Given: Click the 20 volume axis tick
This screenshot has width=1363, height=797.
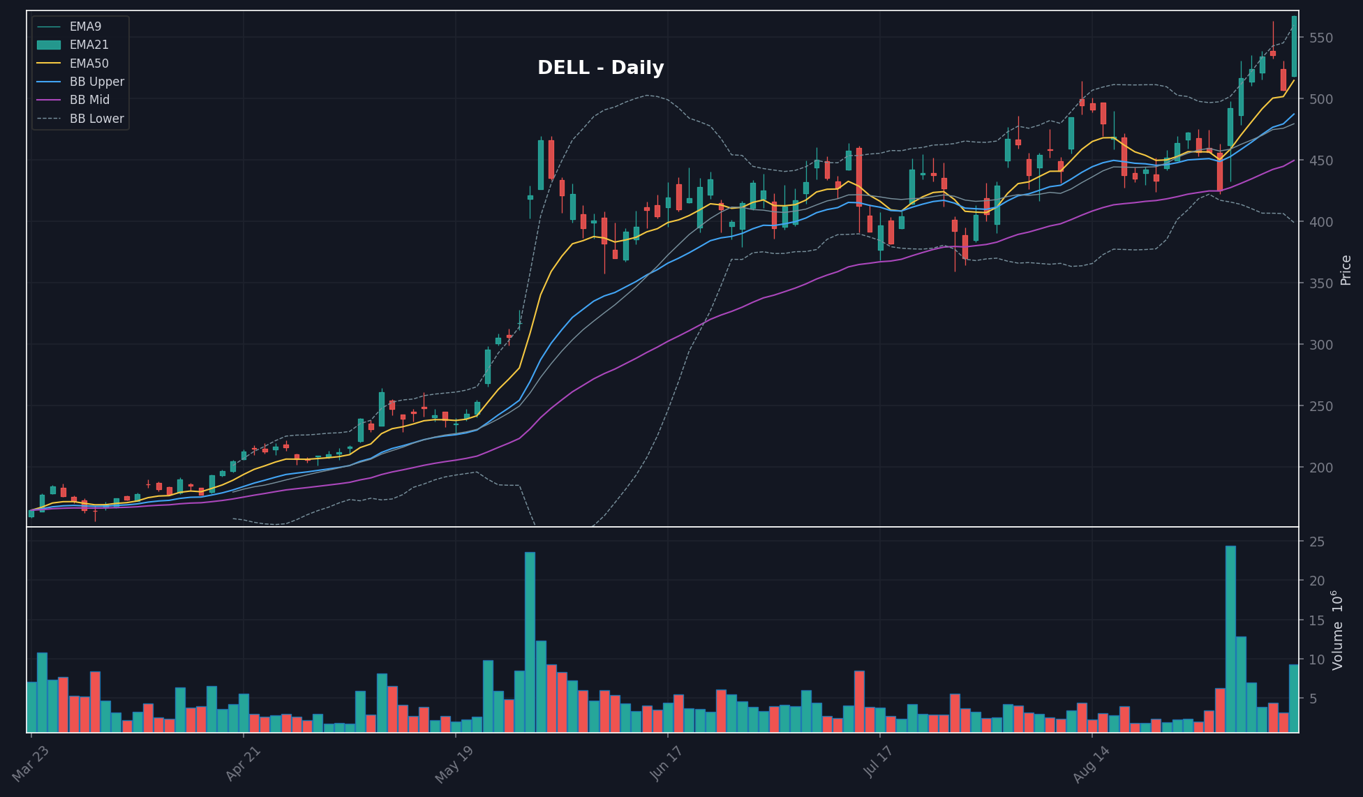Looking at the screenshot, I should 1317,581.
